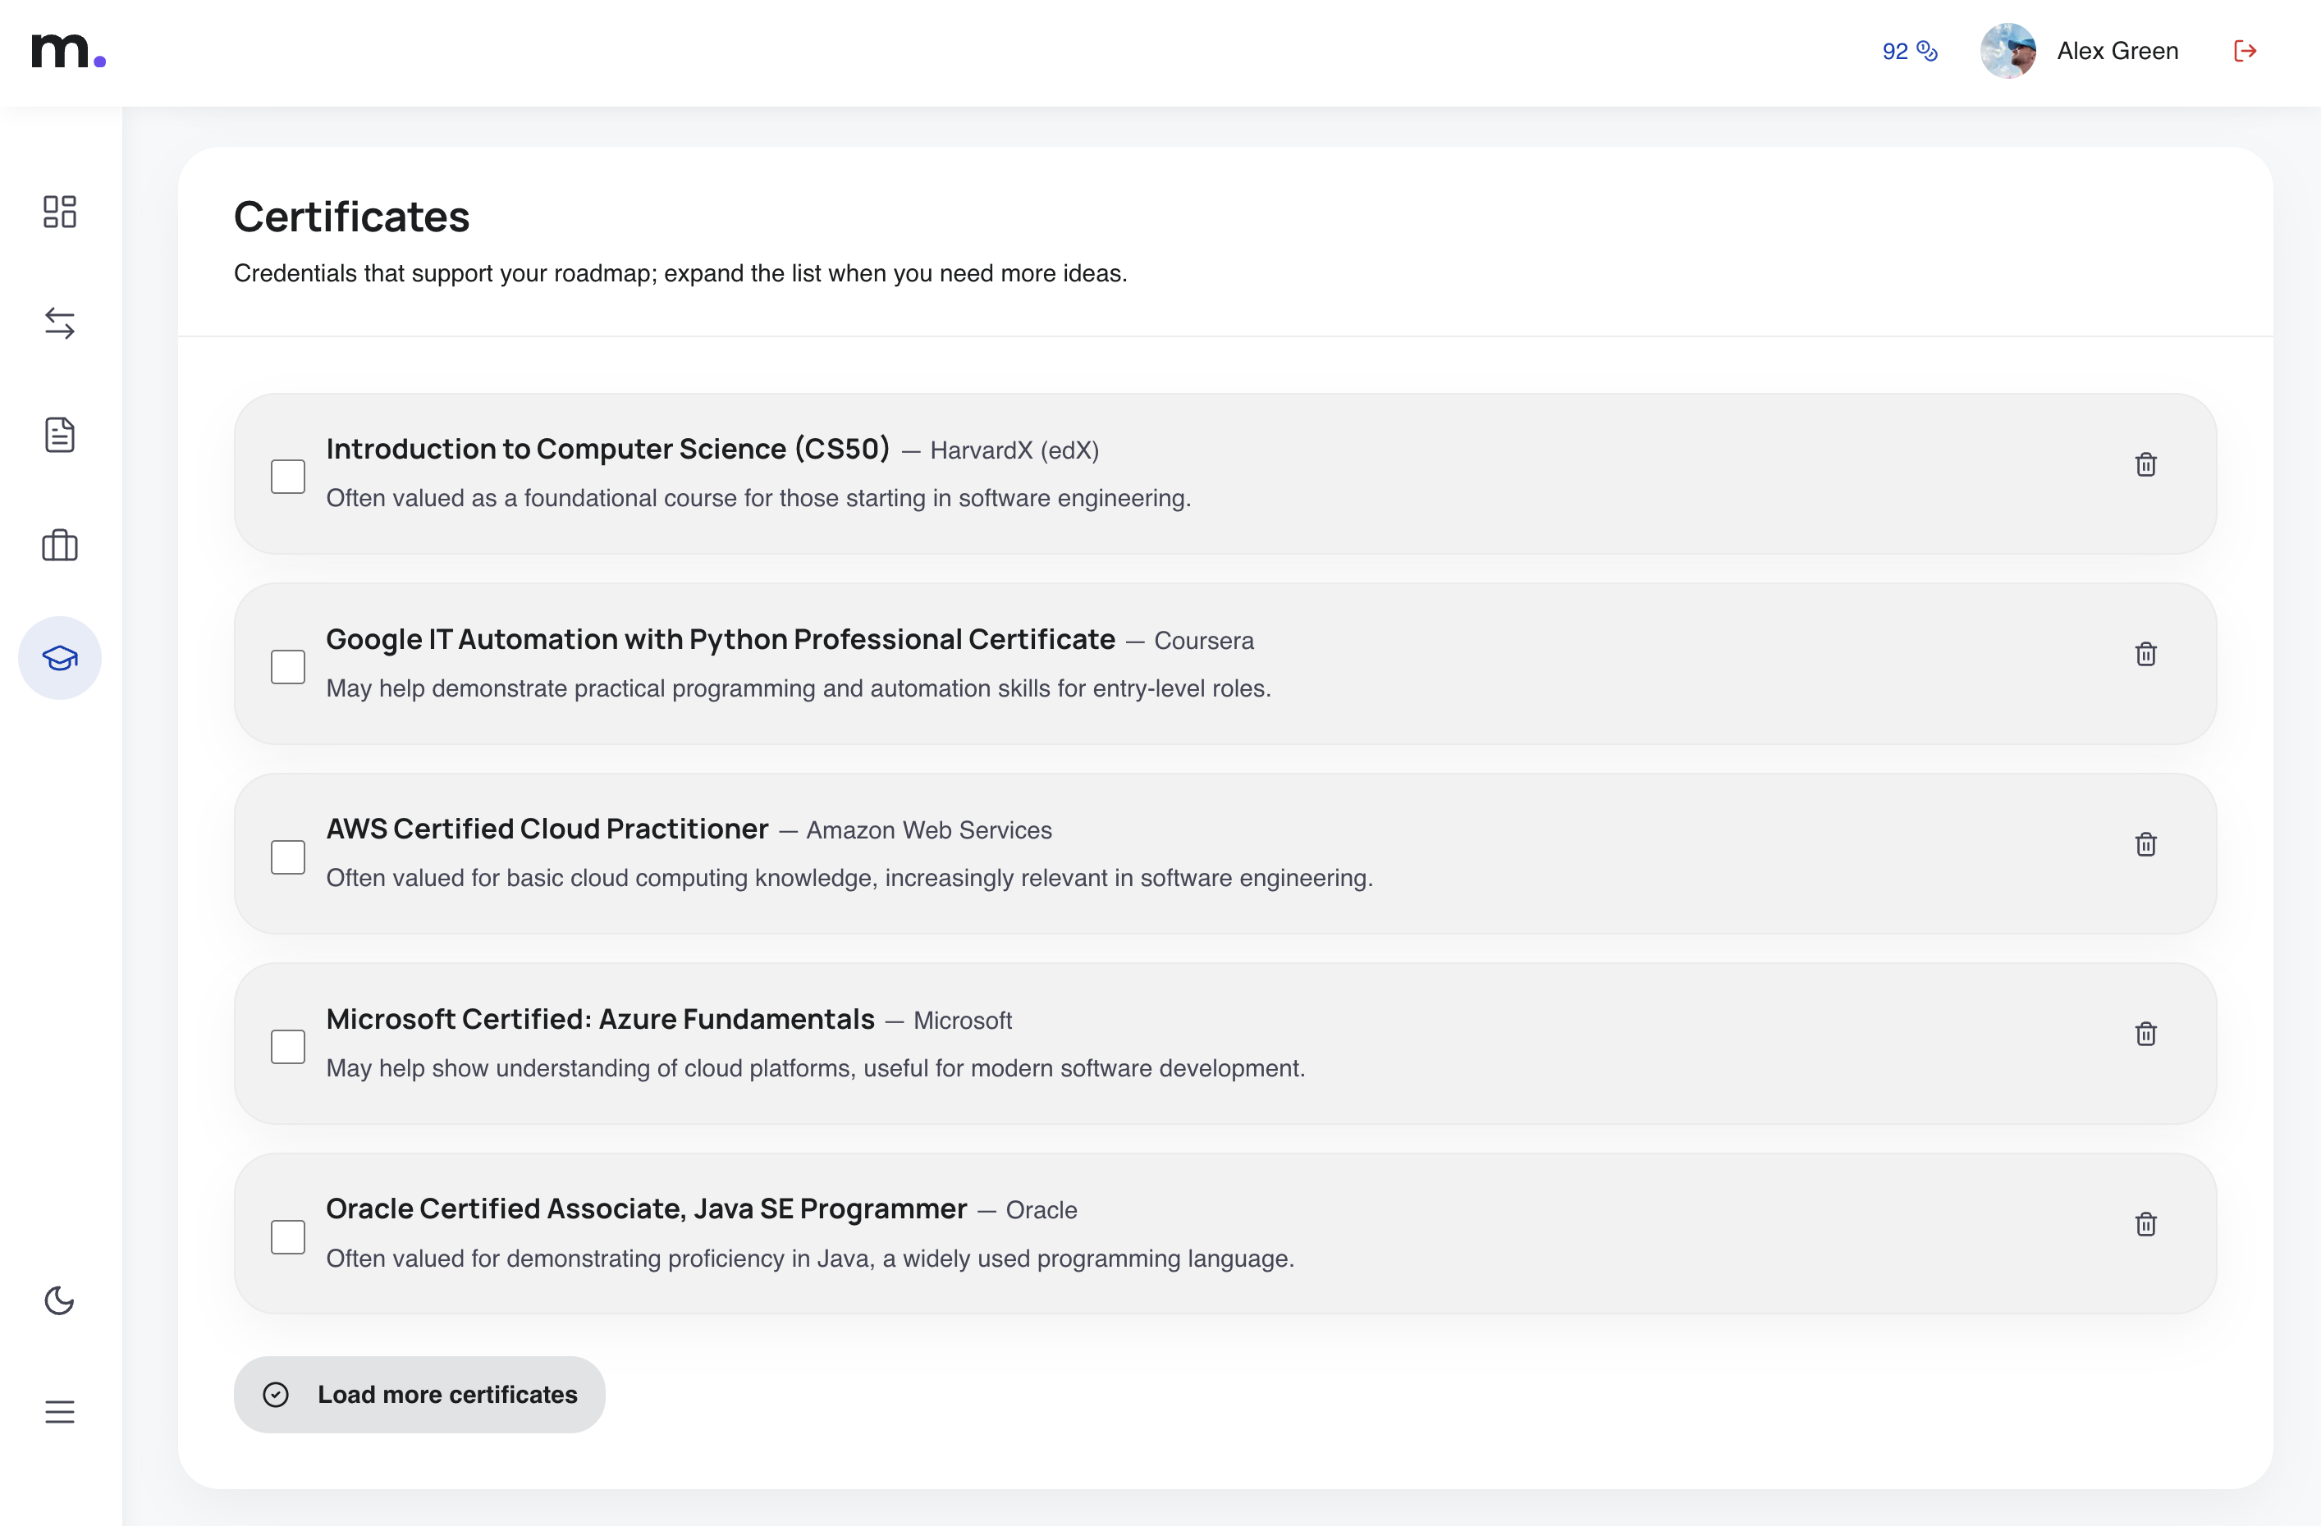This screenshot has width=2321, height=1526.
Task: Click Alex Green's avatar thumbnail
Action: [x=2009, y=50]
